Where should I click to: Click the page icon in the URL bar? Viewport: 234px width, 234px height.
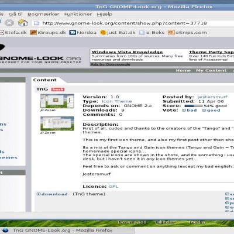coord(37,23)
